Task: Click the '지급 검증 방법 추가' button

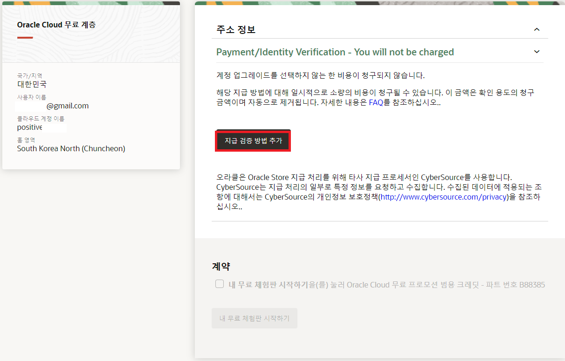Action: click(x=253, y=140)
